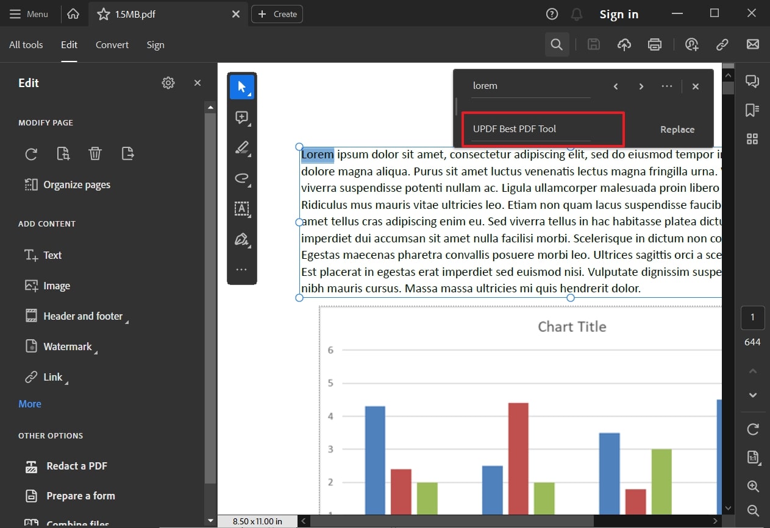Click the More link under Add Content
The width and height of the screenshot is (770, 528).
click(30, 403)
